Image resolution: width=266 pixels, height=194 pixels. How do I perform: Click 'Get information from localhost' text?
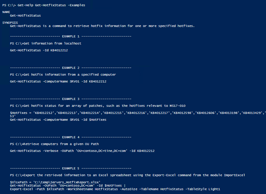click(52, 44)
